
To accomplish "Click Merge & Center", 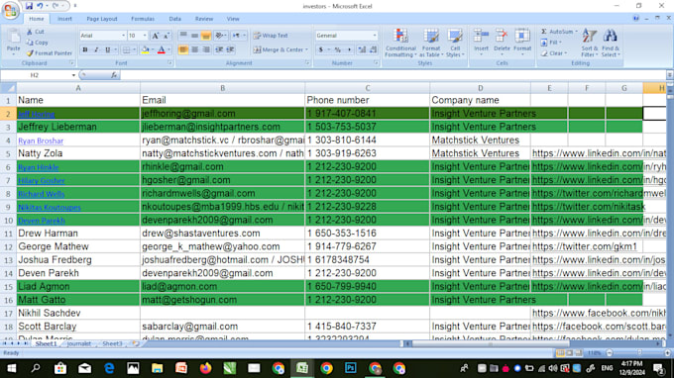I will click(x=279, y=49).
